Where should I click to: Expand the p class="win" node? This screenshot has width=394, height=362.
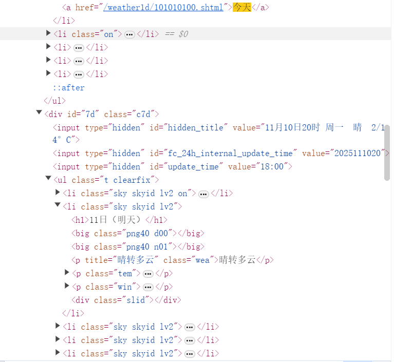tap(67, 285)
